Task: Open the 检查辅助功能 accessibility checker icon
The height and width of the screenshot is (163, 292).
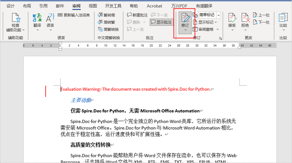Action: point(16,18)
